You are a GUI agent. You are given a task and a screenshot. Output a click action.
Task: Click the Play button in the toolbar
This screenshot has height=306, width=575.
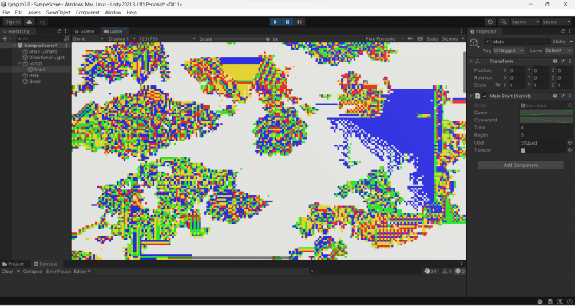click(275, 22)
